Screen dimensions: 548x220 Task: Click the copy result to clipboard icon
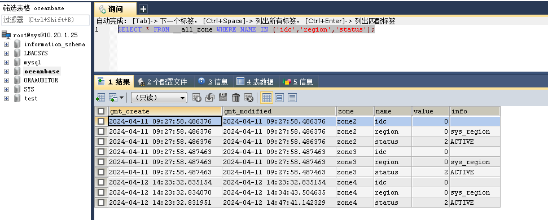click(x=113, y=98)
